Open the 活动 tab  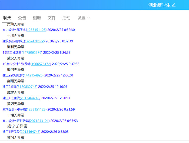click(x=66, y=18)
